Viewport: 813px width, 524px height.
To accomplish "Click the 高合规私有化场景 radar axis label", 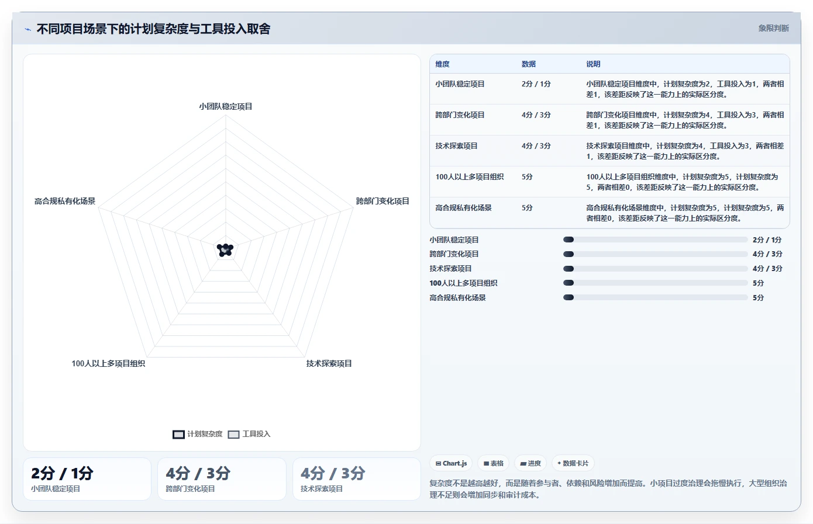I will (x=65, y=201).
